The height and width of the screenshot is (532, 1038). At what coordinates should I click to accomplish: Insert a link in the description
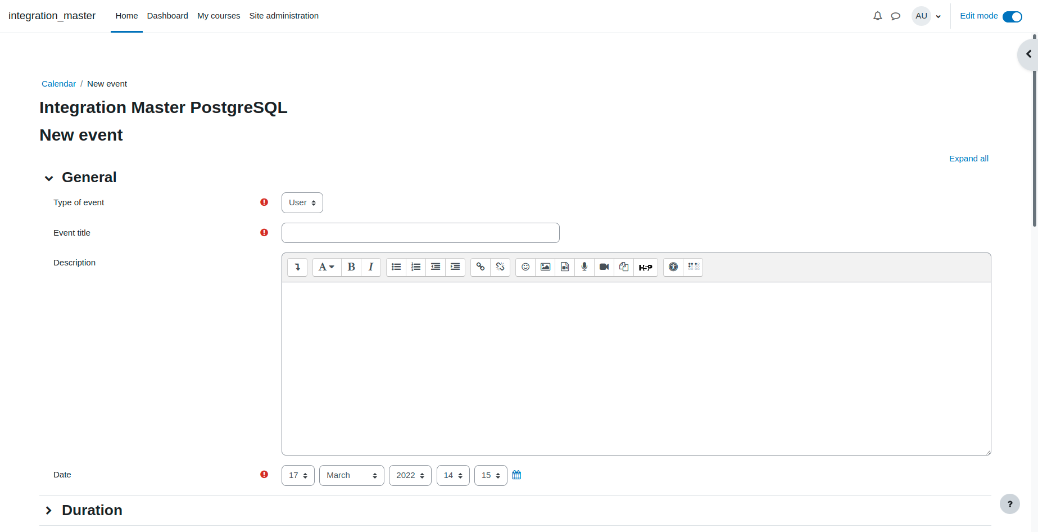pos(481,267)
